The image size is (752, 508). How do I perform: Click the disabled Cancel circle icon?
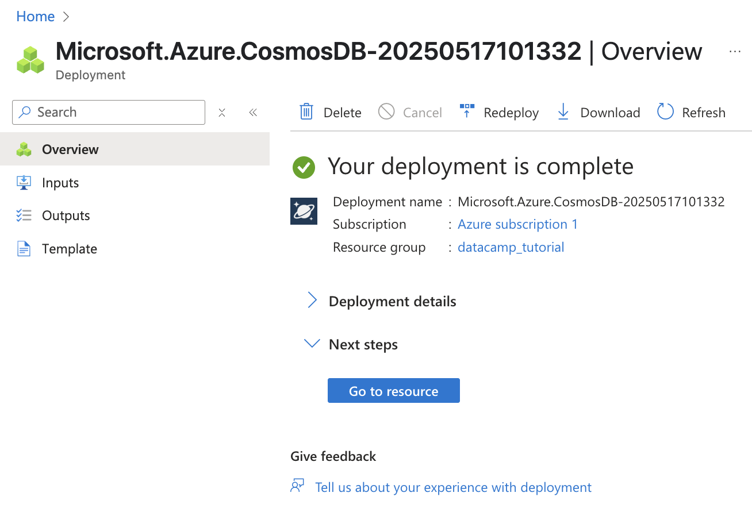click(386, 111)
